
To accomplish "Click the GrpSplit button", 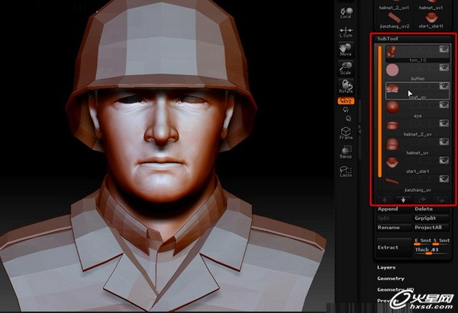I will click(x=431, y=219).
